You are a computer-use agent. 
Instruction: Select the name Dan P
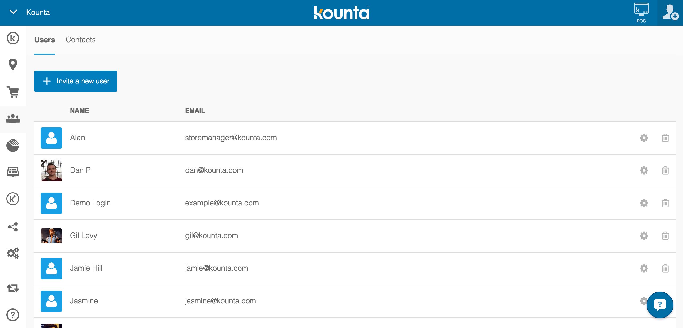coord(80,170)
